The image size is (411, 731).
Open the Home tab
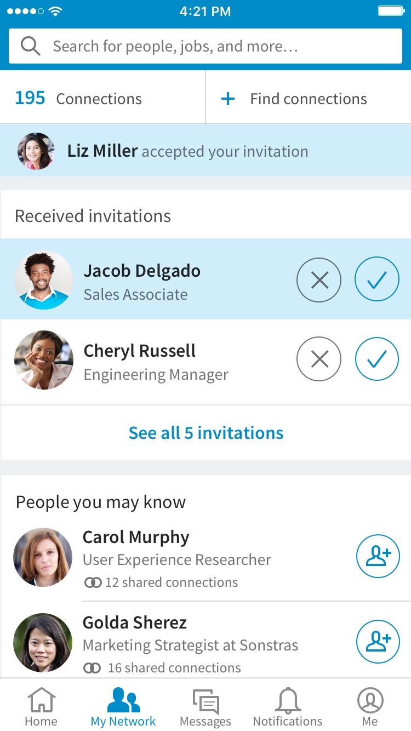pyautogui.click(x=41, y=707)
